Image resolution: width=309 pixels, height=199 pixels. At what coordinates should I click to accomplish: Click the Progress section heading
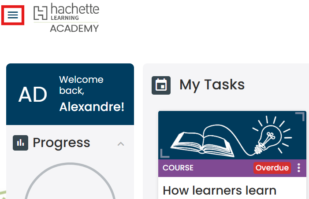tap(61, 143)
